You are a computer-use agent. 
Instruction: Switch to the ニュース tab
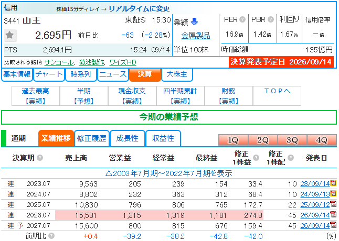(113, 74)
